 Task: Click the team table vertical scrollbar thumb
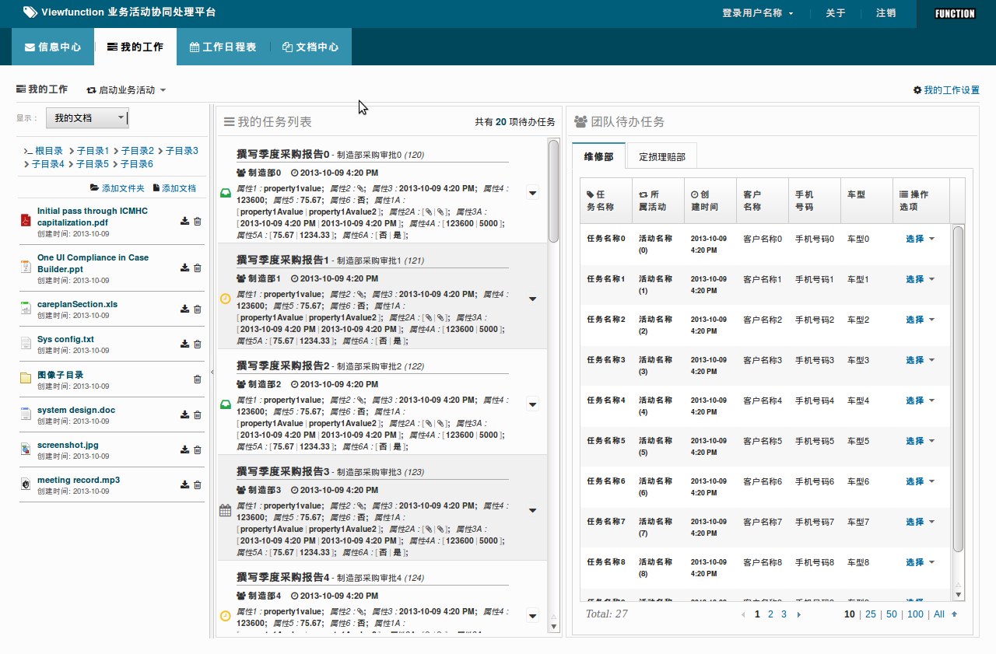tap(959, 389)
